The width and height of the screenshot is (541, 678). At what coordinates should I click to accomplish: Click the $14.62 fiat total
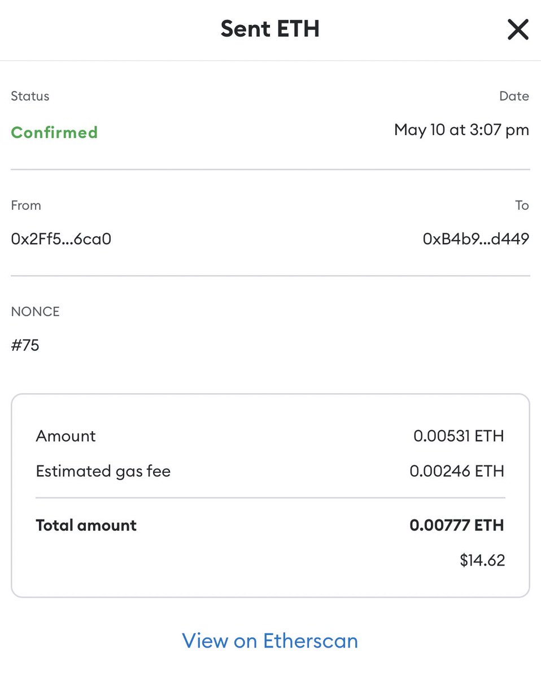(482, 560)
